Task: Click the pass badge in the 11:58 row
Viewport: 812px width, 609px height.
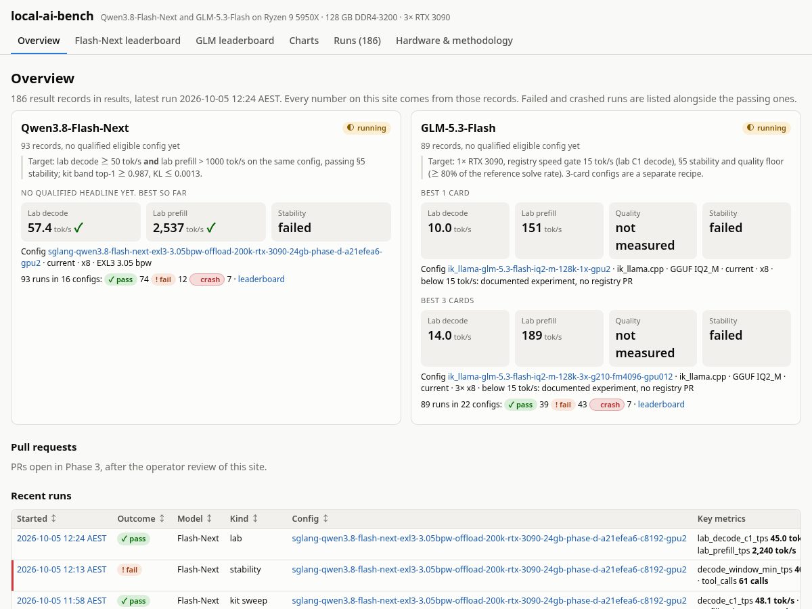Action: (x=133, y=601)
